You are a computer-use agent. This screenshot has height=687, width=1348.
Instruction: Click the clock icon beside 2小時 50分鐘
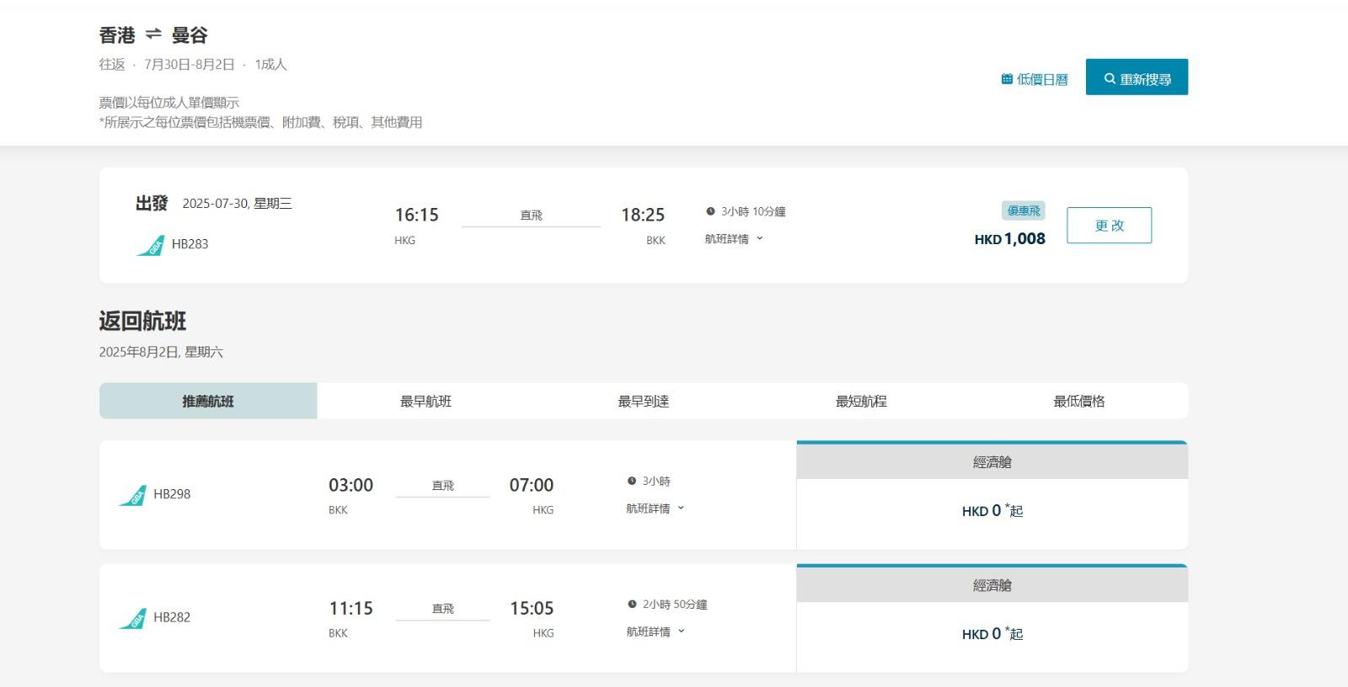click(632, 604)
